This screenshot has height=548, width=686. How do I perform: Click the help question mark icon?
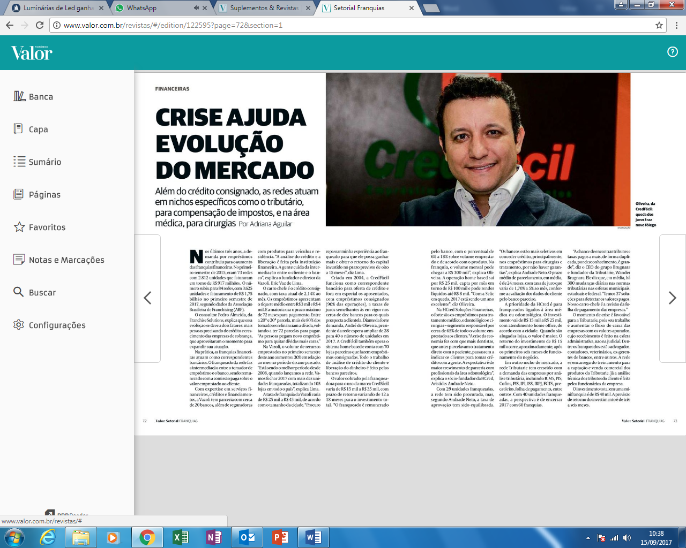coord(673,52)
